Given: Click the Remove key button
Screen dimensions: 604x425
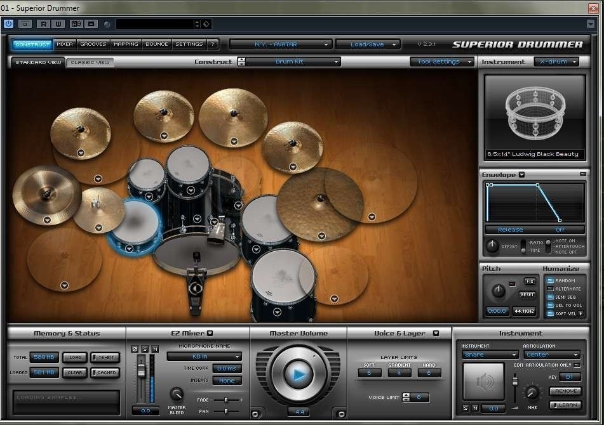Looking at the screenshot, I should click(x=566, y=391).
